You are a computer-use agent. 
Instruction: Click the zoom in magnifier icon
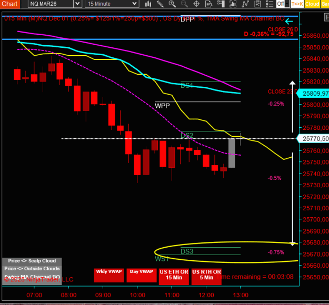click(172, 4)
